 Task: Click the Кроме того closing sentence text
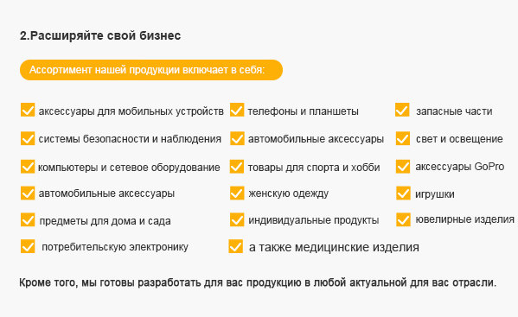tap(258, 282)
